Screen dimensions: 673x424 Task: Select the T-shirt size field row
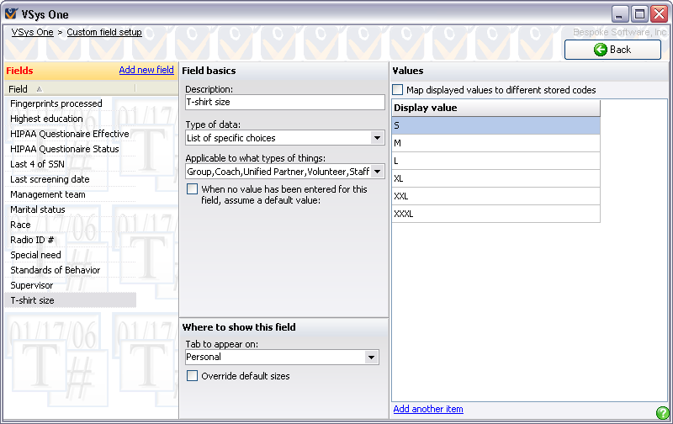coord(71,300)
